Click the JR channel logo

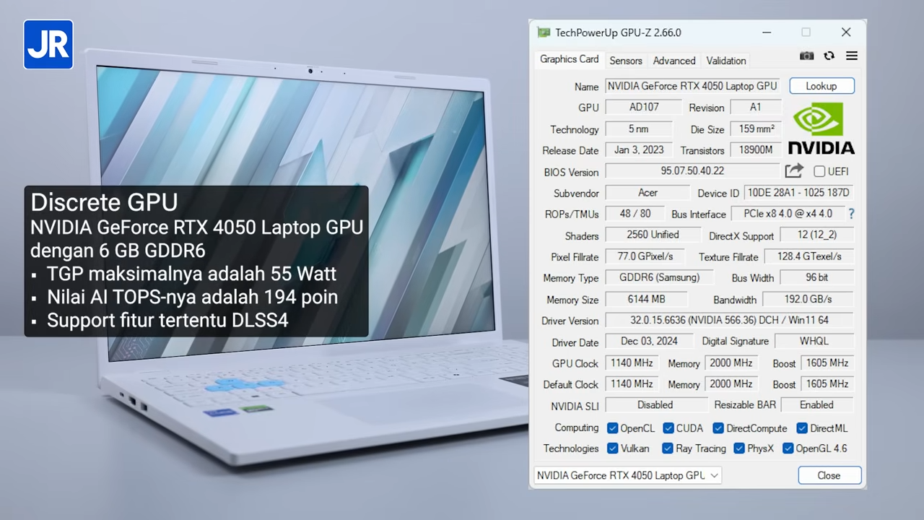point(48,45)
